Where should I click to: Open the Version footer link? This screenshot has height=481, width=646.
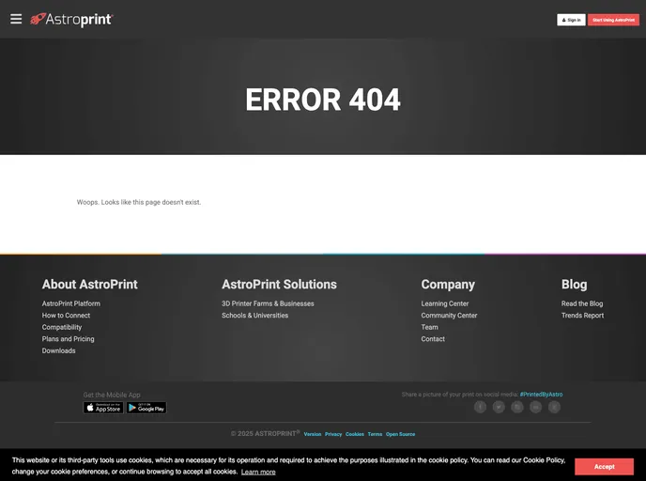click(x=313, y=434)
